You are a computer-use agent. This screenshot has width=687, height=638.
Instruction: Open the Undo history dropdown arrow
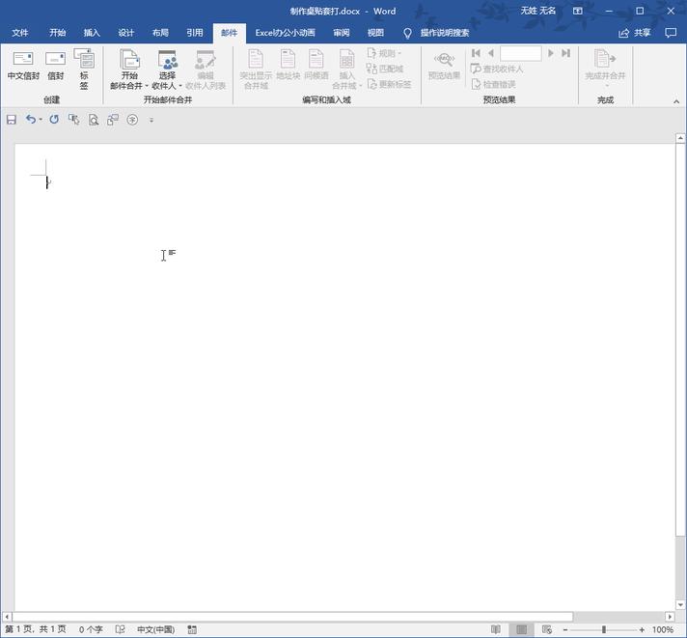tap(41, 120)
